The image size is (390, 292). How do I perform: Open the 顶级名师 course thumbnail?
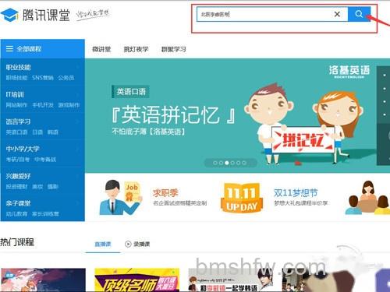point(137,280)
